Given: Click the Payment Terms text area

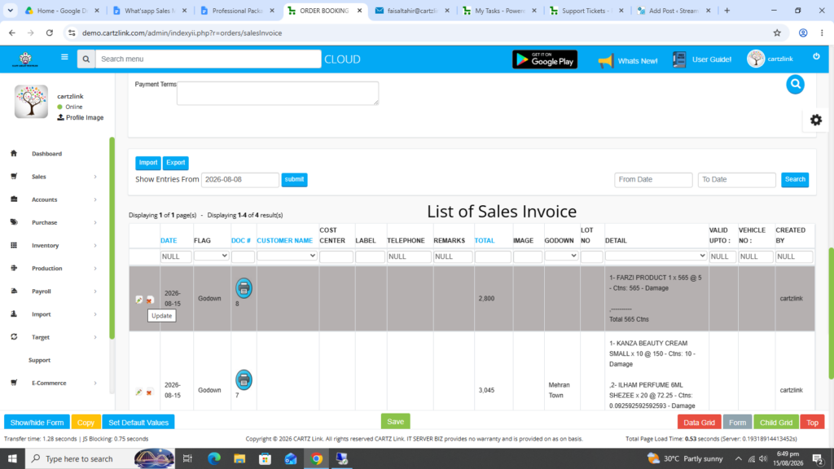Looking at the screenshot, I should [x=278, y=93].
